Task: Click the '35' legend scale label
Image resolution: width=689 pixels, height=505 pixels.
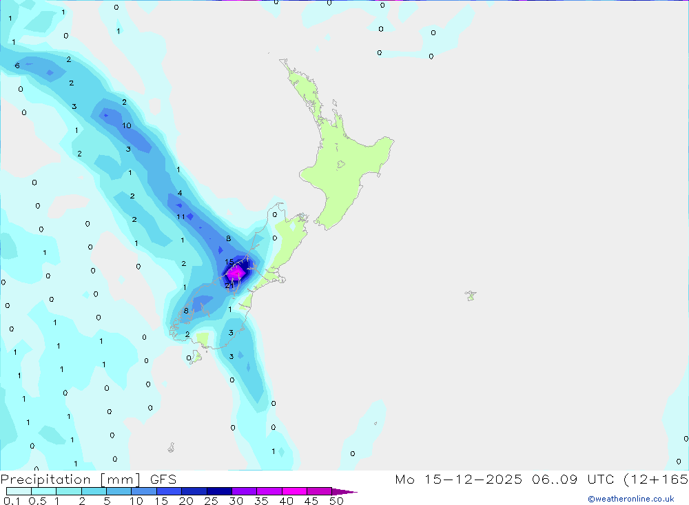Action: pos(261,501)
